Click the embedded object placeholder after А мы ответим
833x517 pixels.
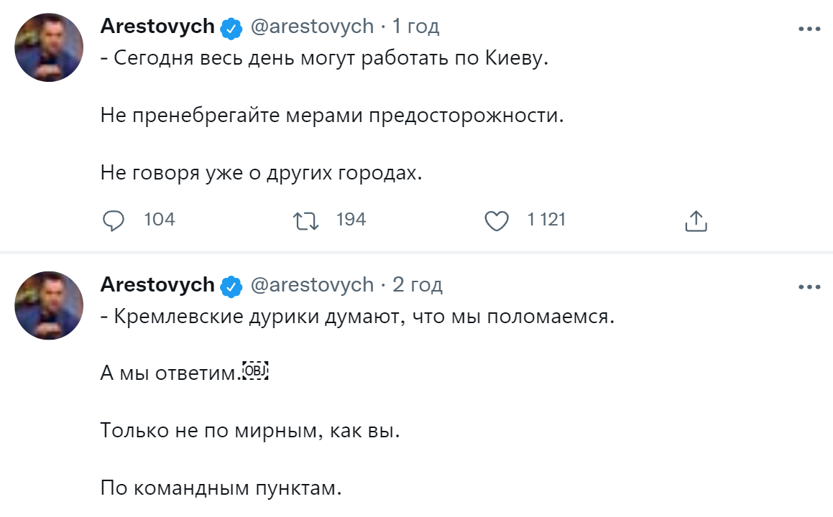point(257,371)
